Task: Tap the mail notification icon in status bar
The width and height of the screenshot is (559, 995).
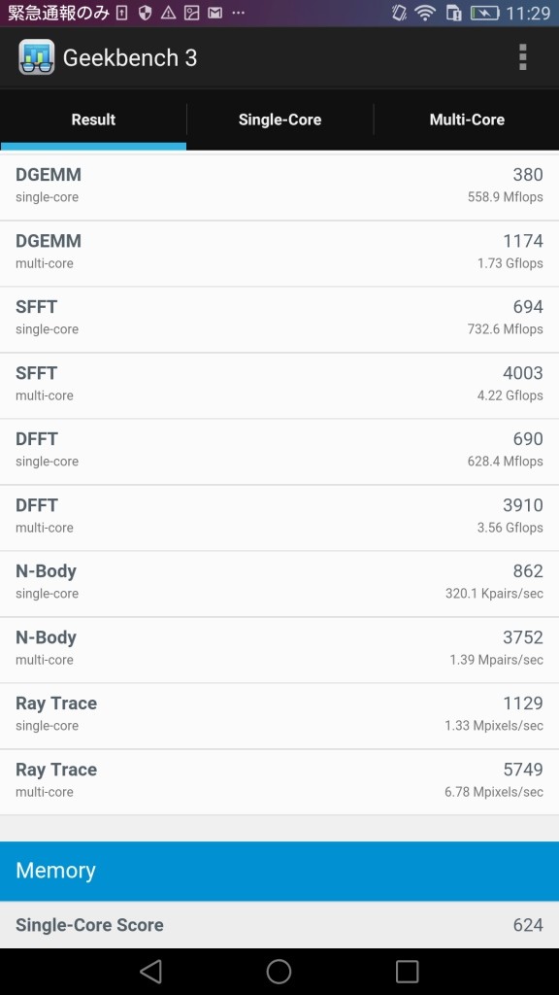Action: point(215,13)
